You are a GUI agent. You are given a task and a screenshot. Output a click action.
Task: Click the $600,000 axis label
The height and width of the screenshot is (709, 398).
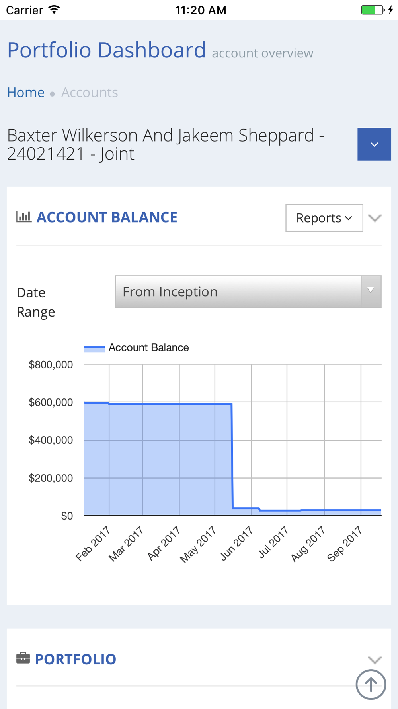[51, 402]
